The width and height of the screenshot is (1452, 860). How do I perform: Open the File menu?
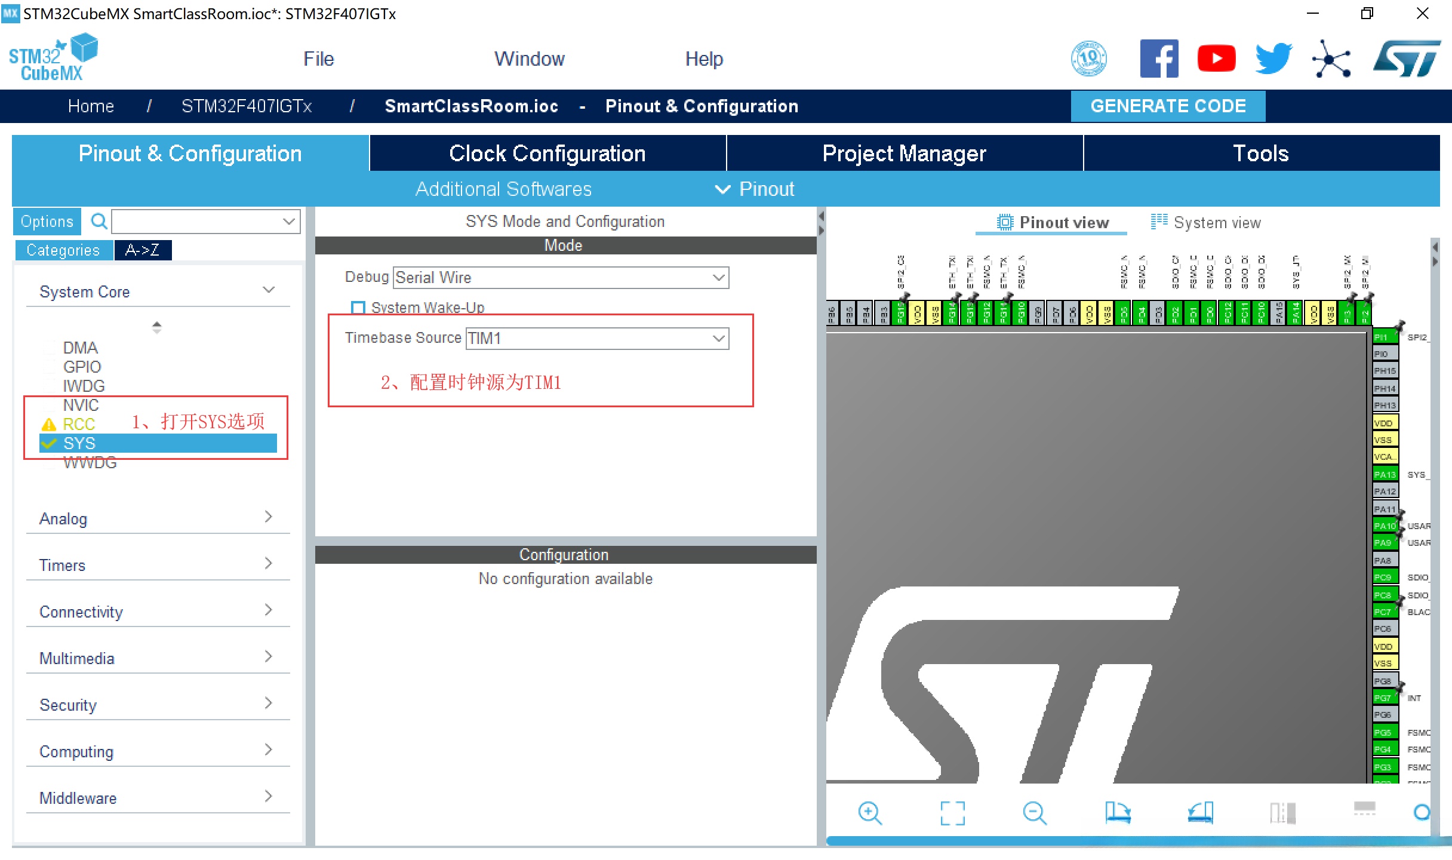click(318, 59)
